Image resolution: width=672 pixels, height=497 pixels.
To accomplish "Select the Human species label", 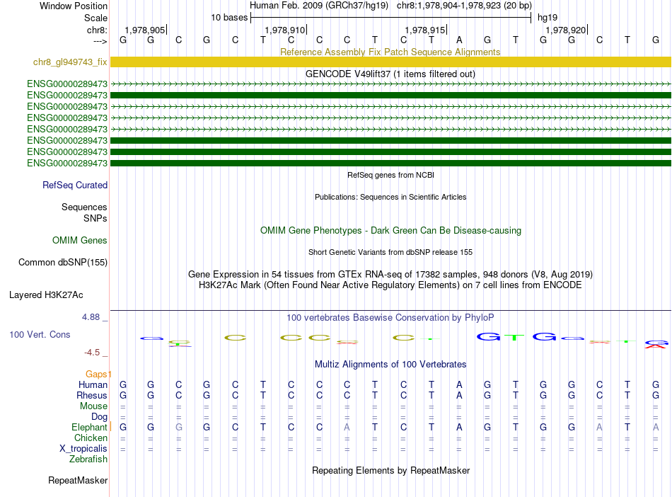I will click(93, 384).
